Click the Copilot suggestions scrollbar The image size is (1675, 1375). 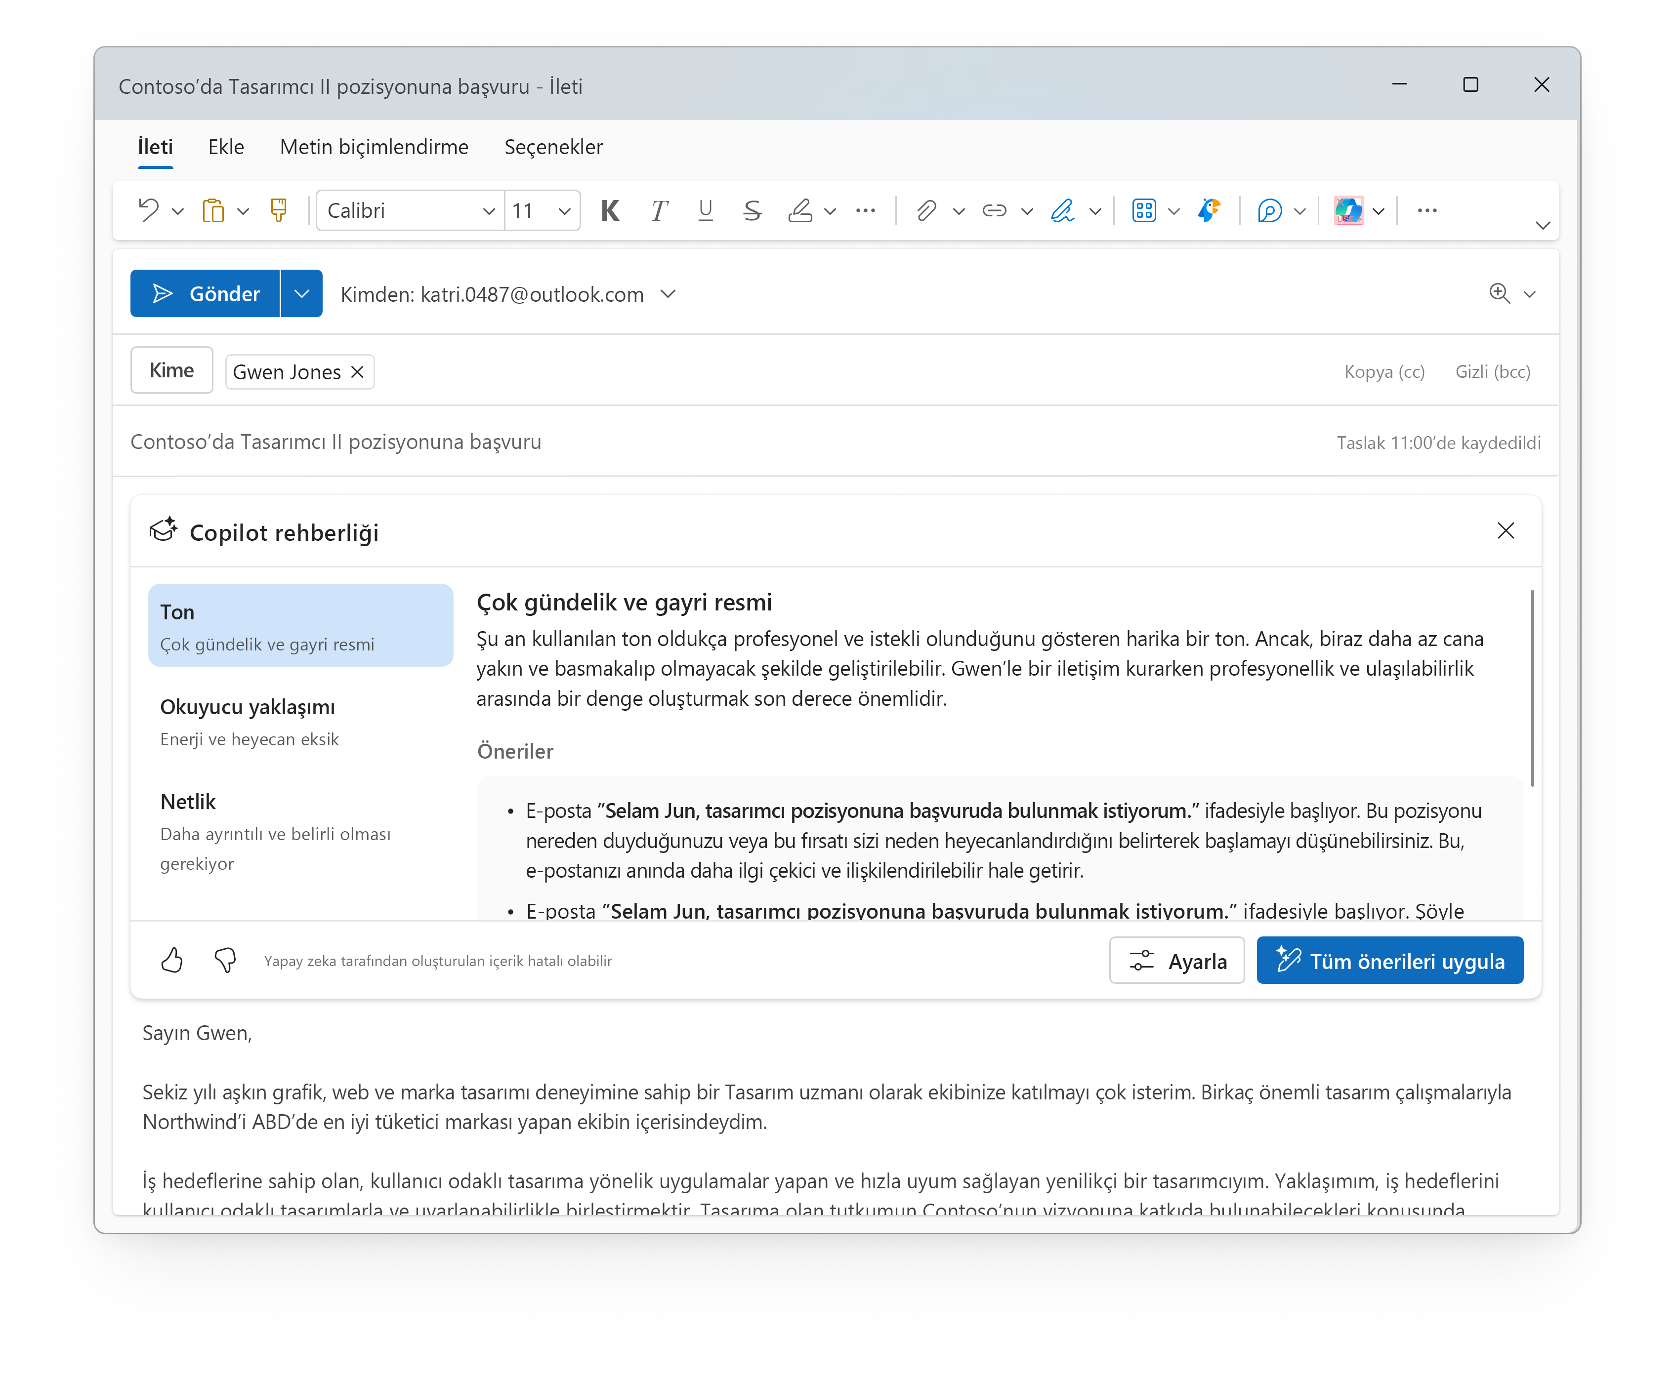pos(1532,689)
